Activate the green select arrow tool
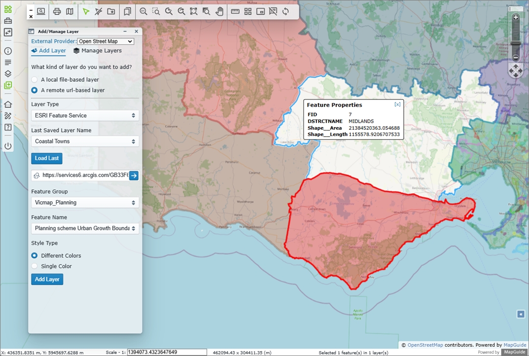This screenshot has width=529, height=356. [x=86, y=11]
